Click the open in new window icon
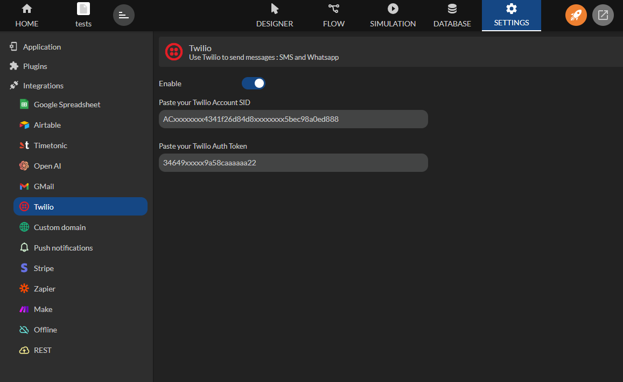 [603, 15]
